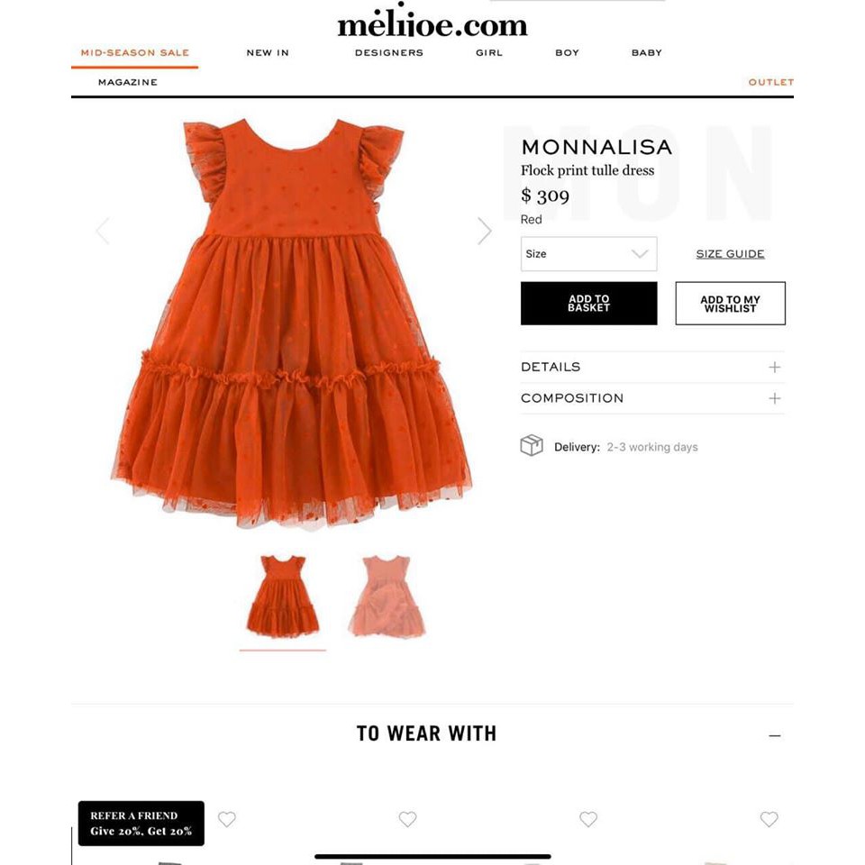Show the next product image arrow
Screen dimensions: 865x865
click(484, 231)
